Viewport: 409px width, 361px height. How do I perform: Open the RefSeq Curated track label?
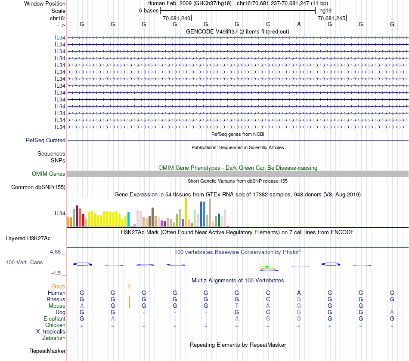46,140
